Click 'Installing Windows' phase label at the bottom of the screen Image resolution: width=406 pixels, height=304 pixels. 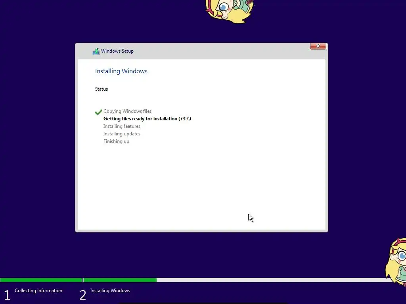click(x=110, y=291)
